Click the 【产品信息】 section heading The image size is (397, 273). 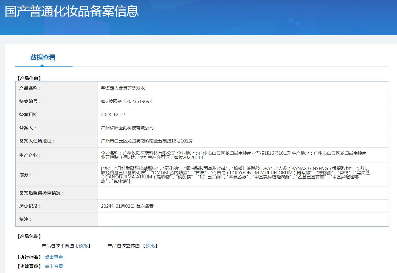click(29, 78)
